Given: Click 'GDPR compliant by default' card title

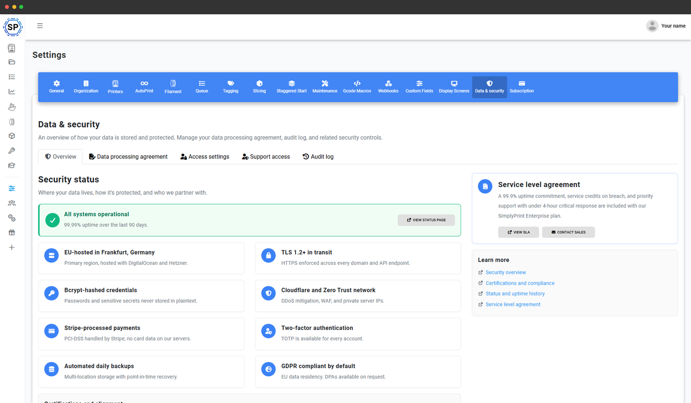Looking at the screenshot, I should click(318, 366).
